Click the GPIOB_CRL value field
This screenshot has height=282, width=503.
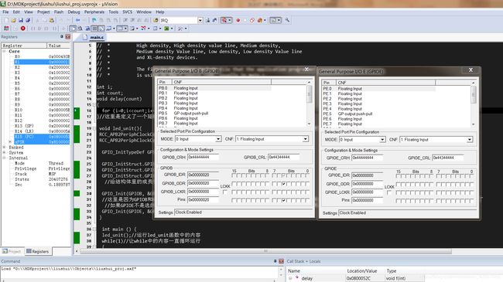(283, 158)
